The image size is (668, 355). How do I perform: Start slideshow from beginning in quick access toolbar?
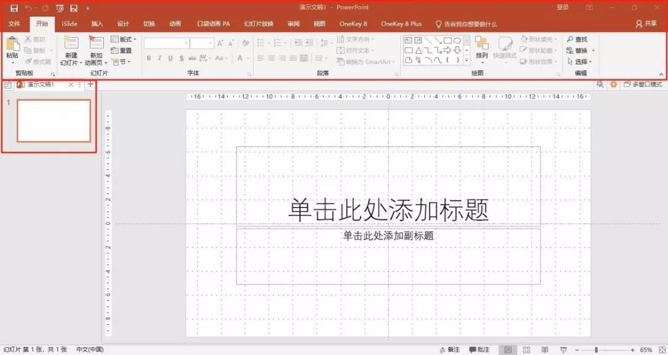tap(59, 8)
